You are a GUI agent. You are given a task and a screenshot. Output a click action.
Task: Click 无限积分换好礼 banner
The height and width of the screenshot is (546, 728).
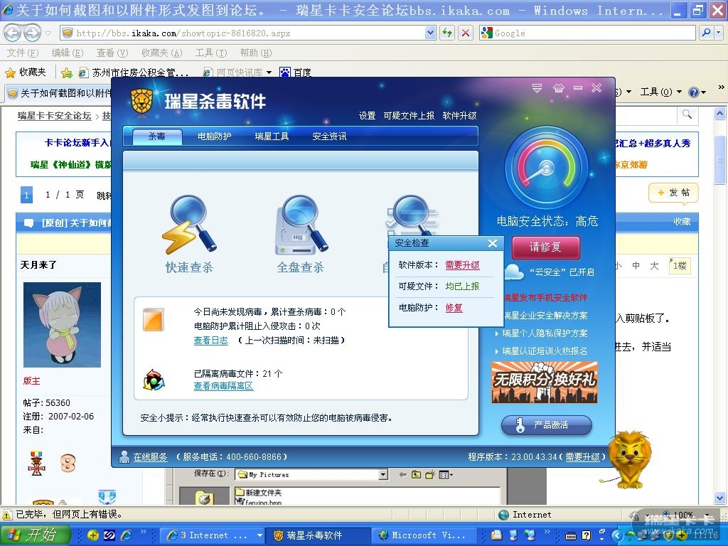tap(545, 382)
